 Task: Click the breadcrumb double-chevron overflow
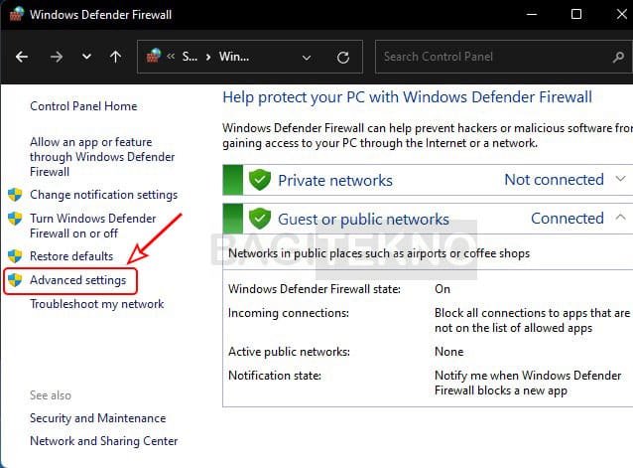click(171, 57)
